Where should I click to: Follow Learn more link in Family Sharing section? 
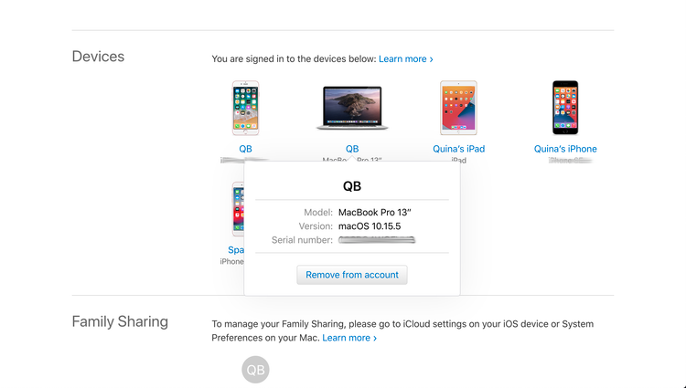(349, 338)
